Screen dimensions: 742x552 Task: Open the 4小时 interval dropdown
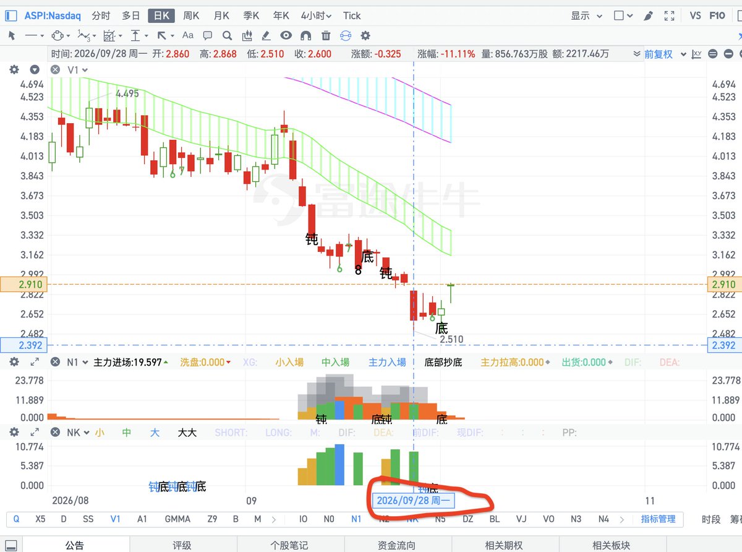coord(316,15)
